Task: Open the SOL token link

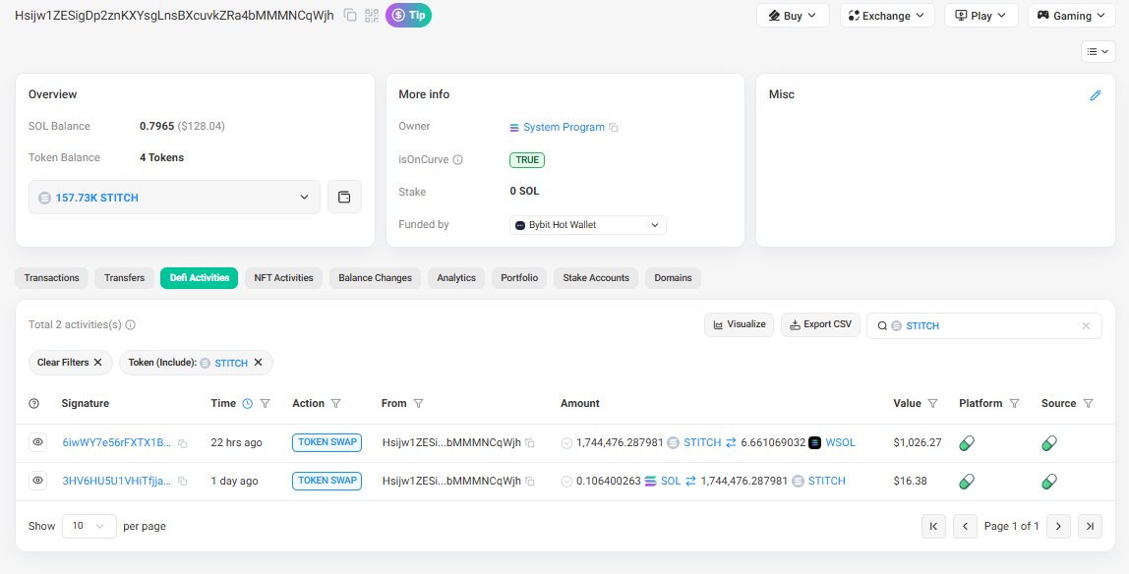Action: tap(671, 482)
